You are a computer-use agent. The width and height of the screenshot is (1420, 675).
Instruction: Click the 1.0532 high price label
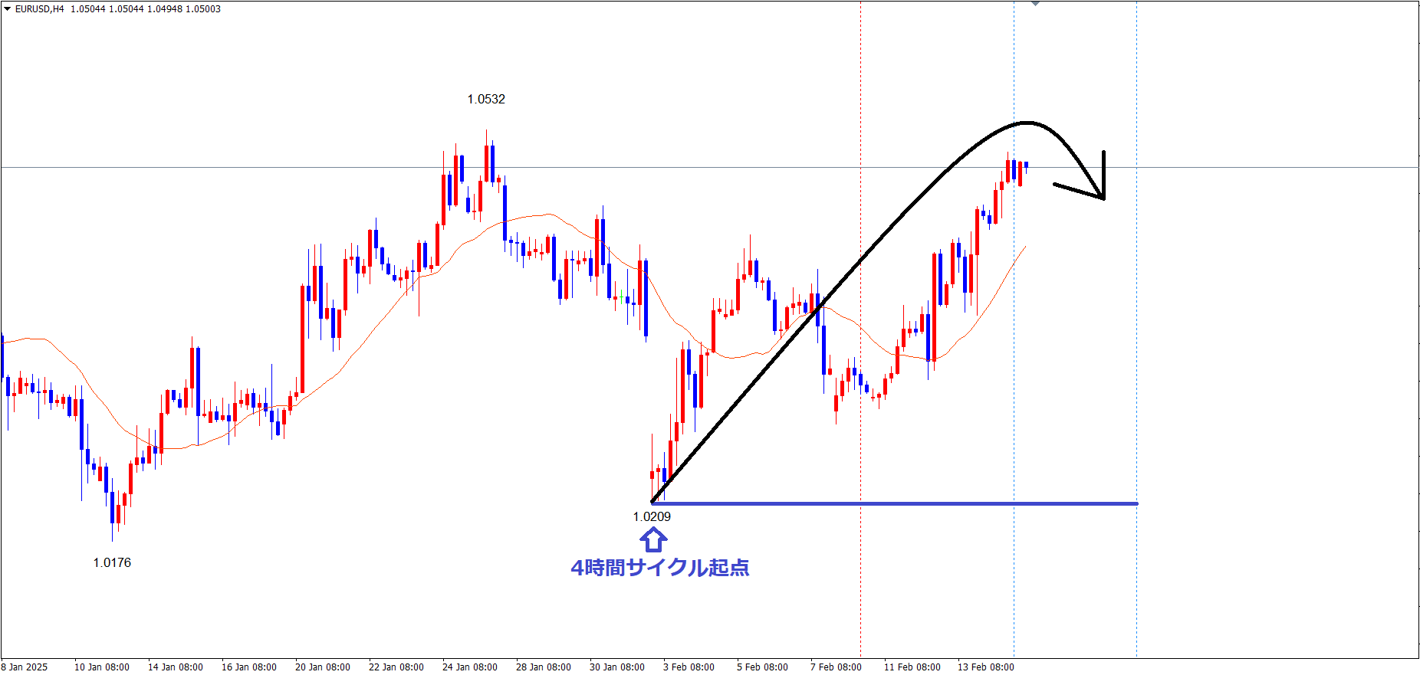(x=486, y=99)
